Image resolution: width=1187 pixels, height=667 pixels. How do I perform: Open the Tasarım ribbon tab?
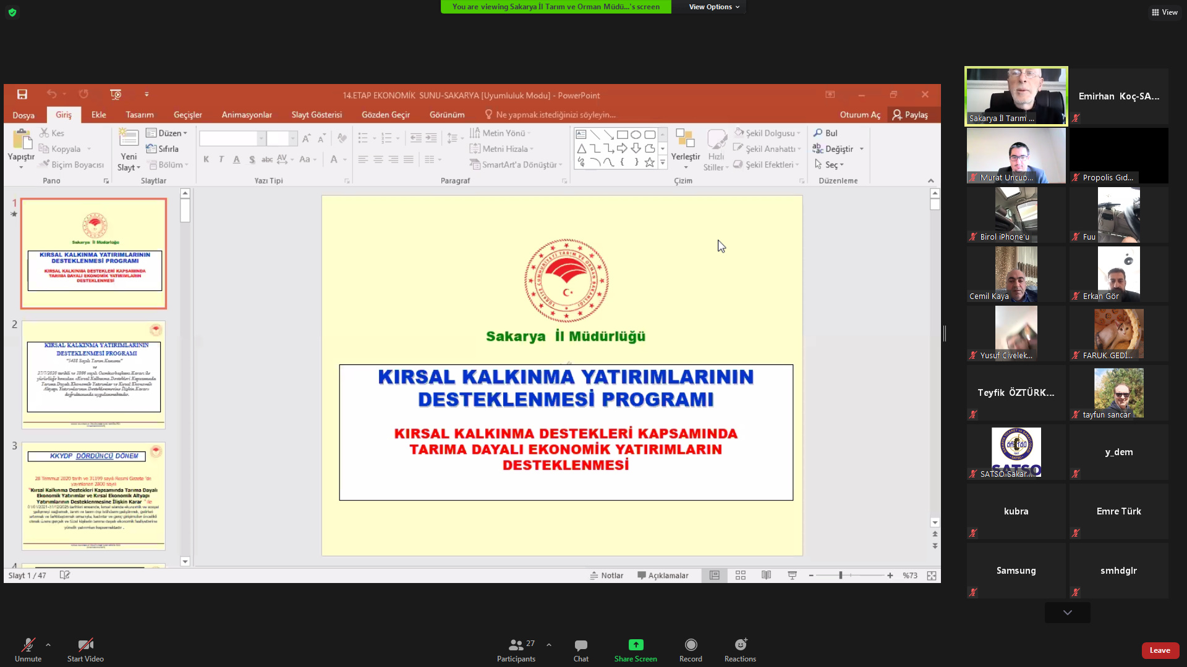click(139, 115)
